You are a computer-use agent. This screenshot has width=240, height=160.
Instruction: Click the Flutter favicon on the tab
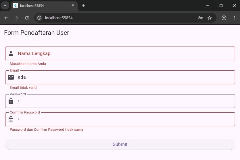pos(16,5)
